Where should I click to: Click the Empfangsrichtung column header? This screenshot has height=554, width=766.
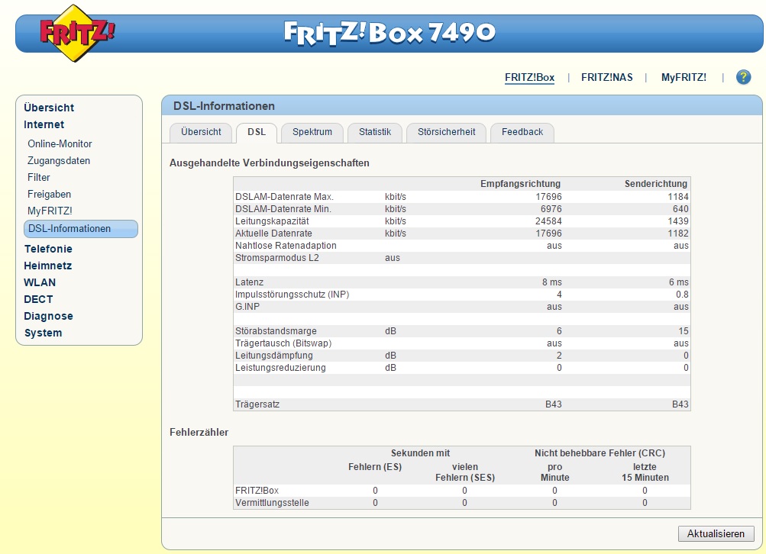[520, 184]
